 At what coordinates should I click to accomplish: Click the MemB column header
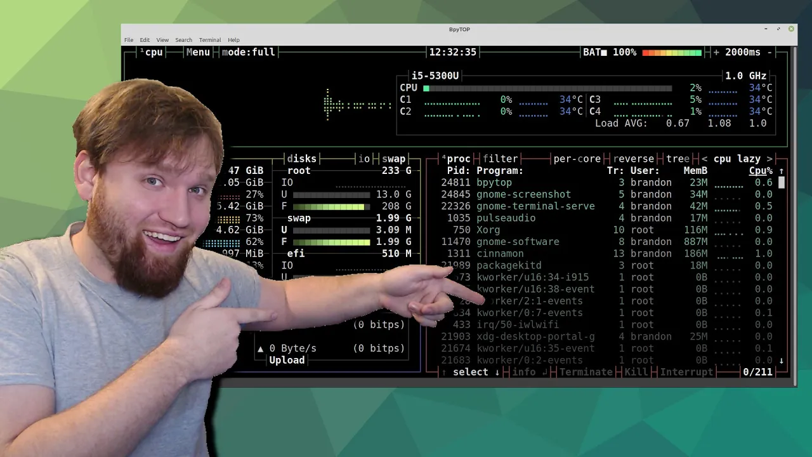coord(695,171)
